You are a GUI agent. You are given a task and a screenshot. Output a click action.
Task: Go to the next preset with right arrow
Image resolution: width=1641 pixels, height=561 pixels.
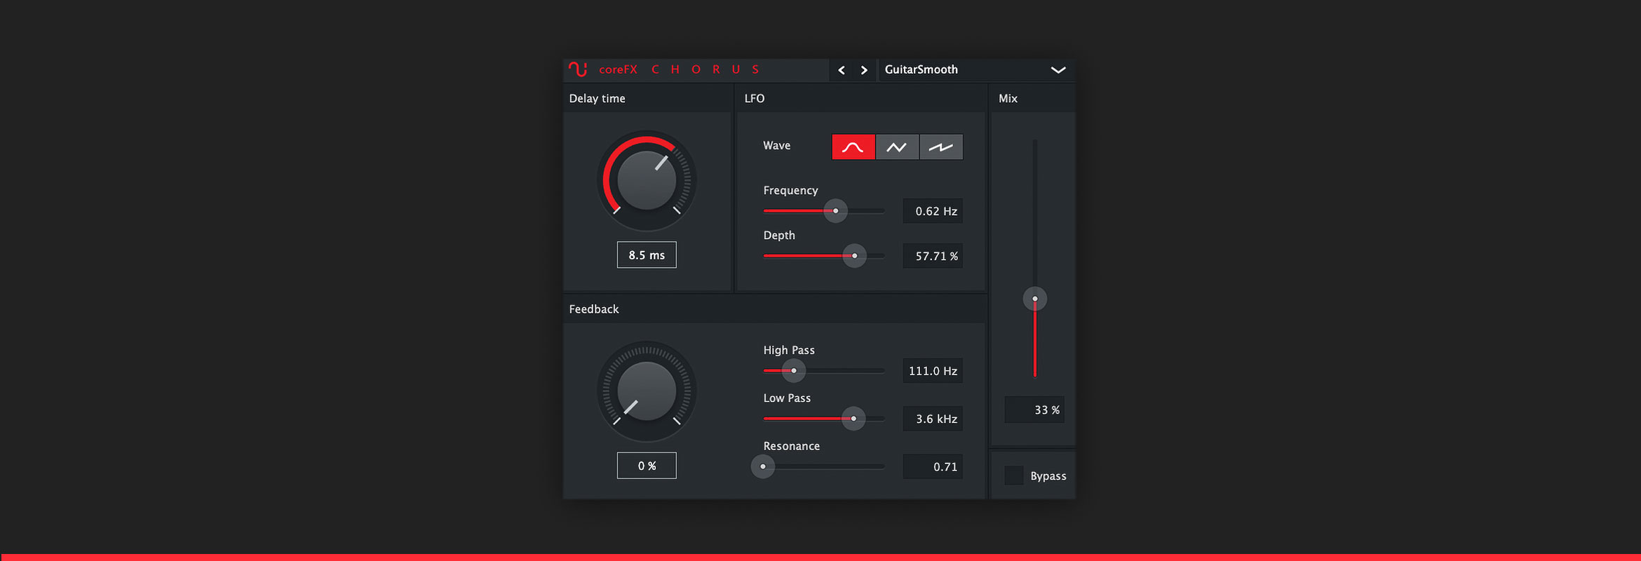click(864, 70)
